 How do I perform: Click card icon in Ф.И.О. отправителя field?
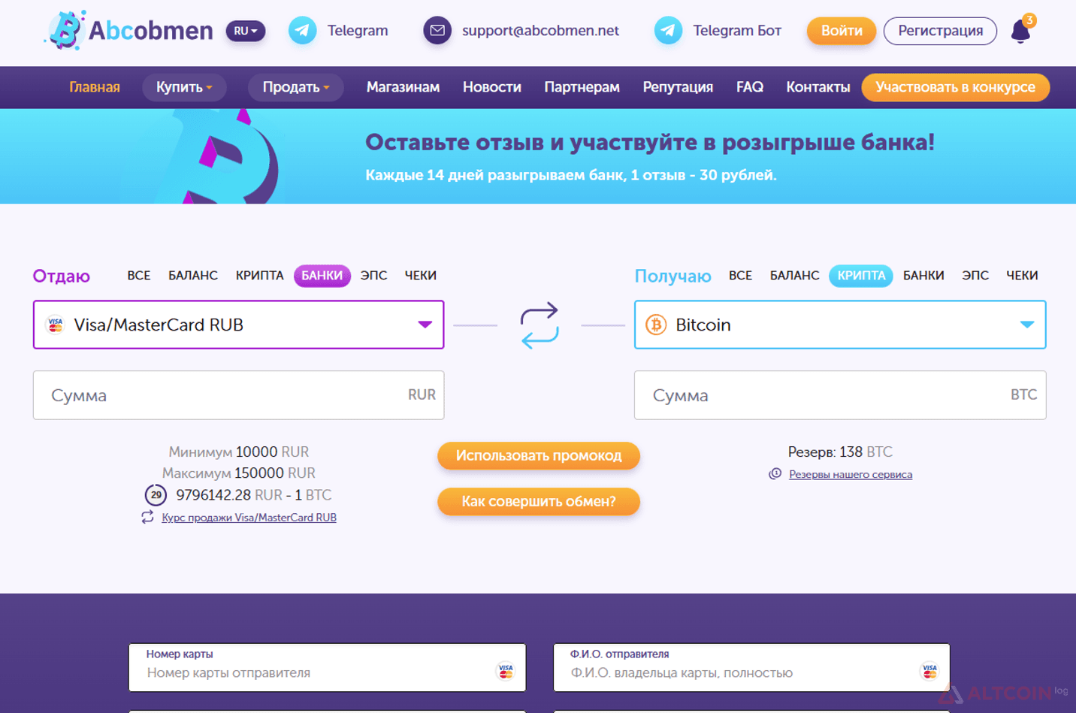929,671
